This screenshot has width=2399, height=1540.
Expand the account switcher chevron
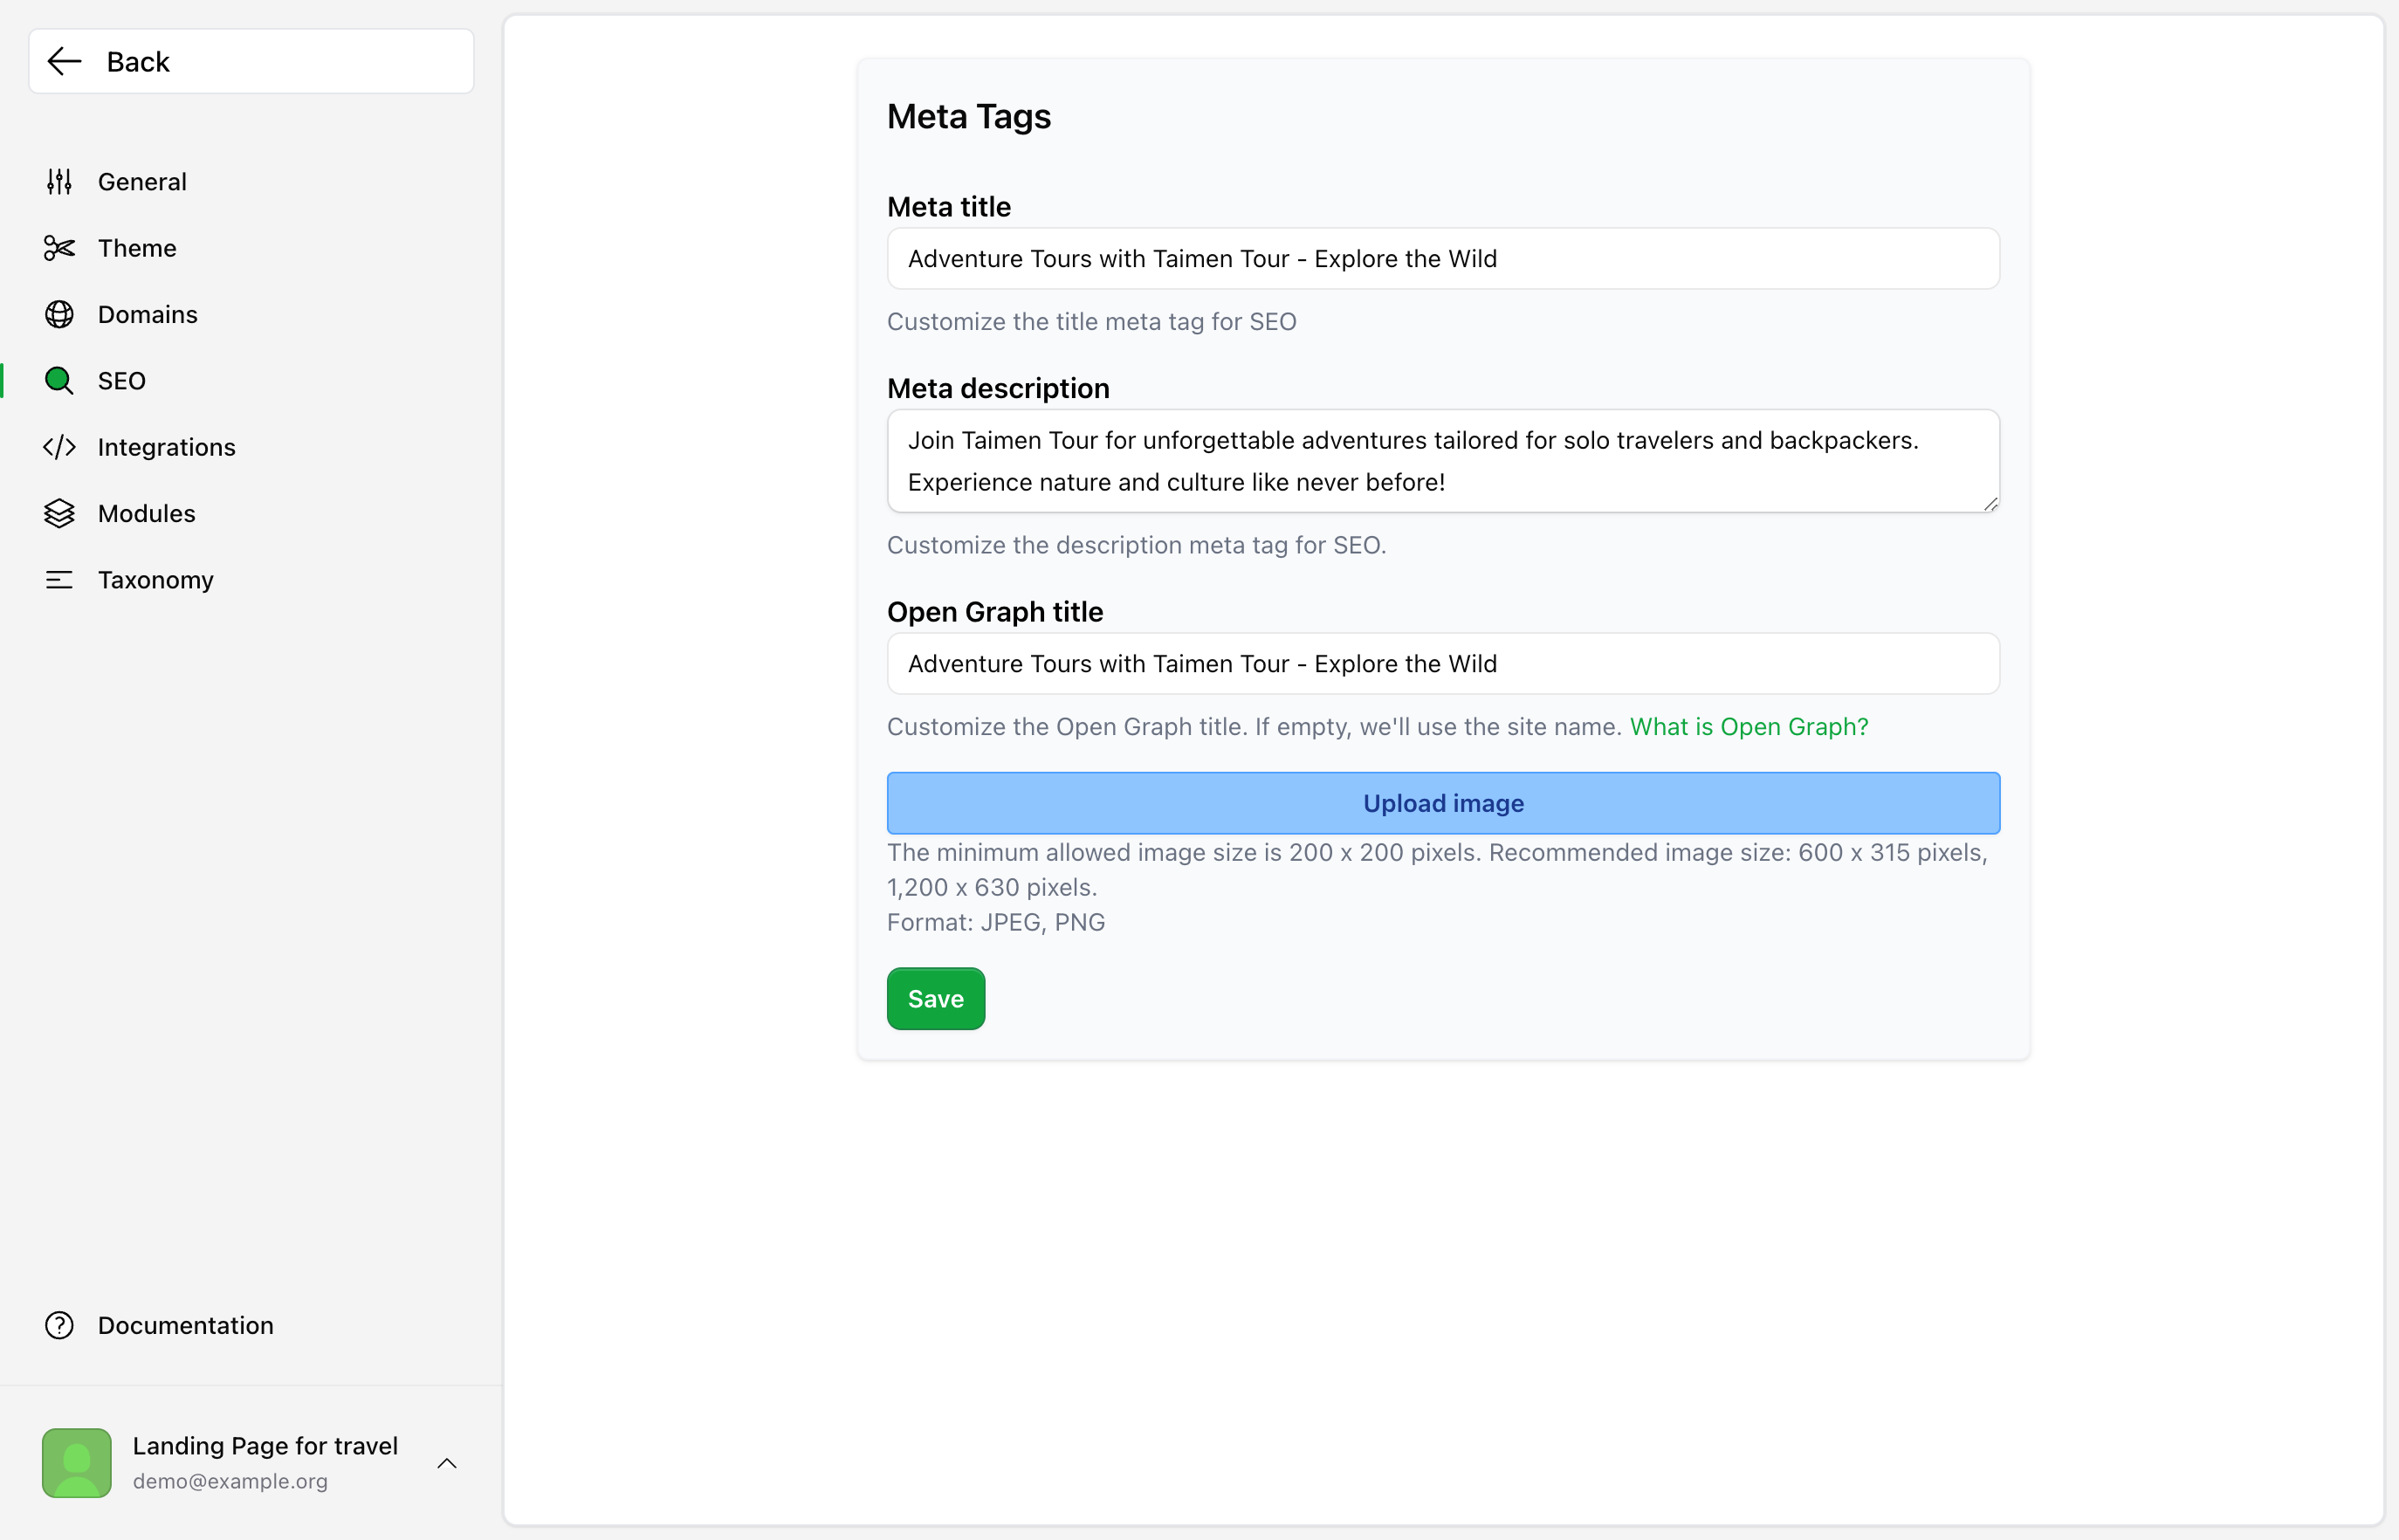pyautogui.click(x=447, y=1463)
